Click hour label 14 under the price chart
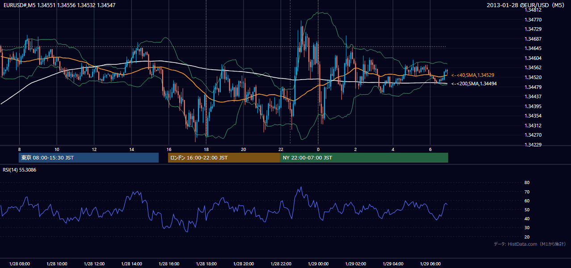This screenshot has height=268, width=571. (x=131, y=149)
